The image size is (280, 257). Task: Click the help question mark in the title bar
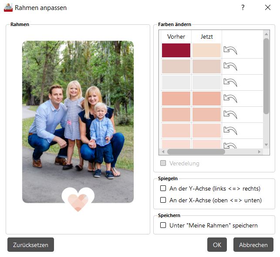tap(243, 7)
